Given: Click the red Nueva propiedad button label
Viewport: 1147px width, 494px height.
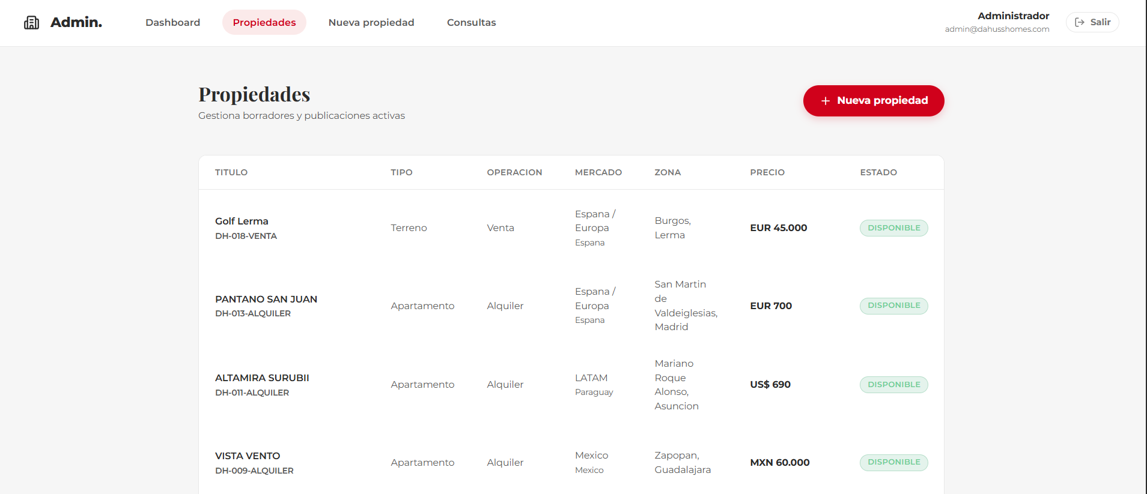Looking at the screenshot, I should point(882,100).
